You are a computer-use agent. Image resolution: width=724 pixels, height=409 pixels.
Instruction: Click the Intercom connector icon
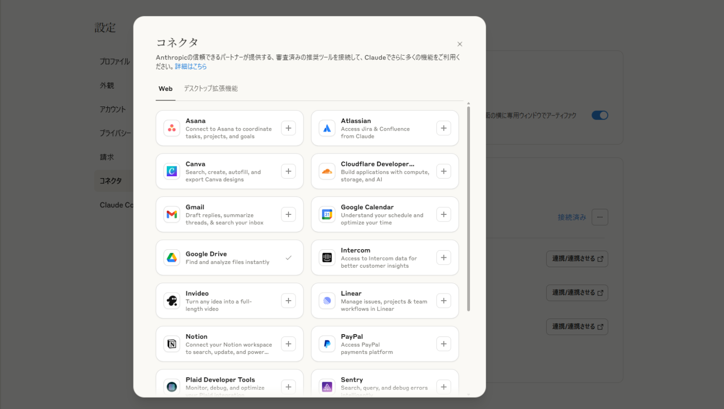(x=327, y=257)
